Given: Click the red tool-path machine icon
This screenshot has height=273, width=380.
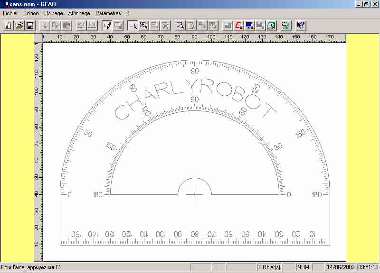Looking at the screenshot, I should (238, 26).
